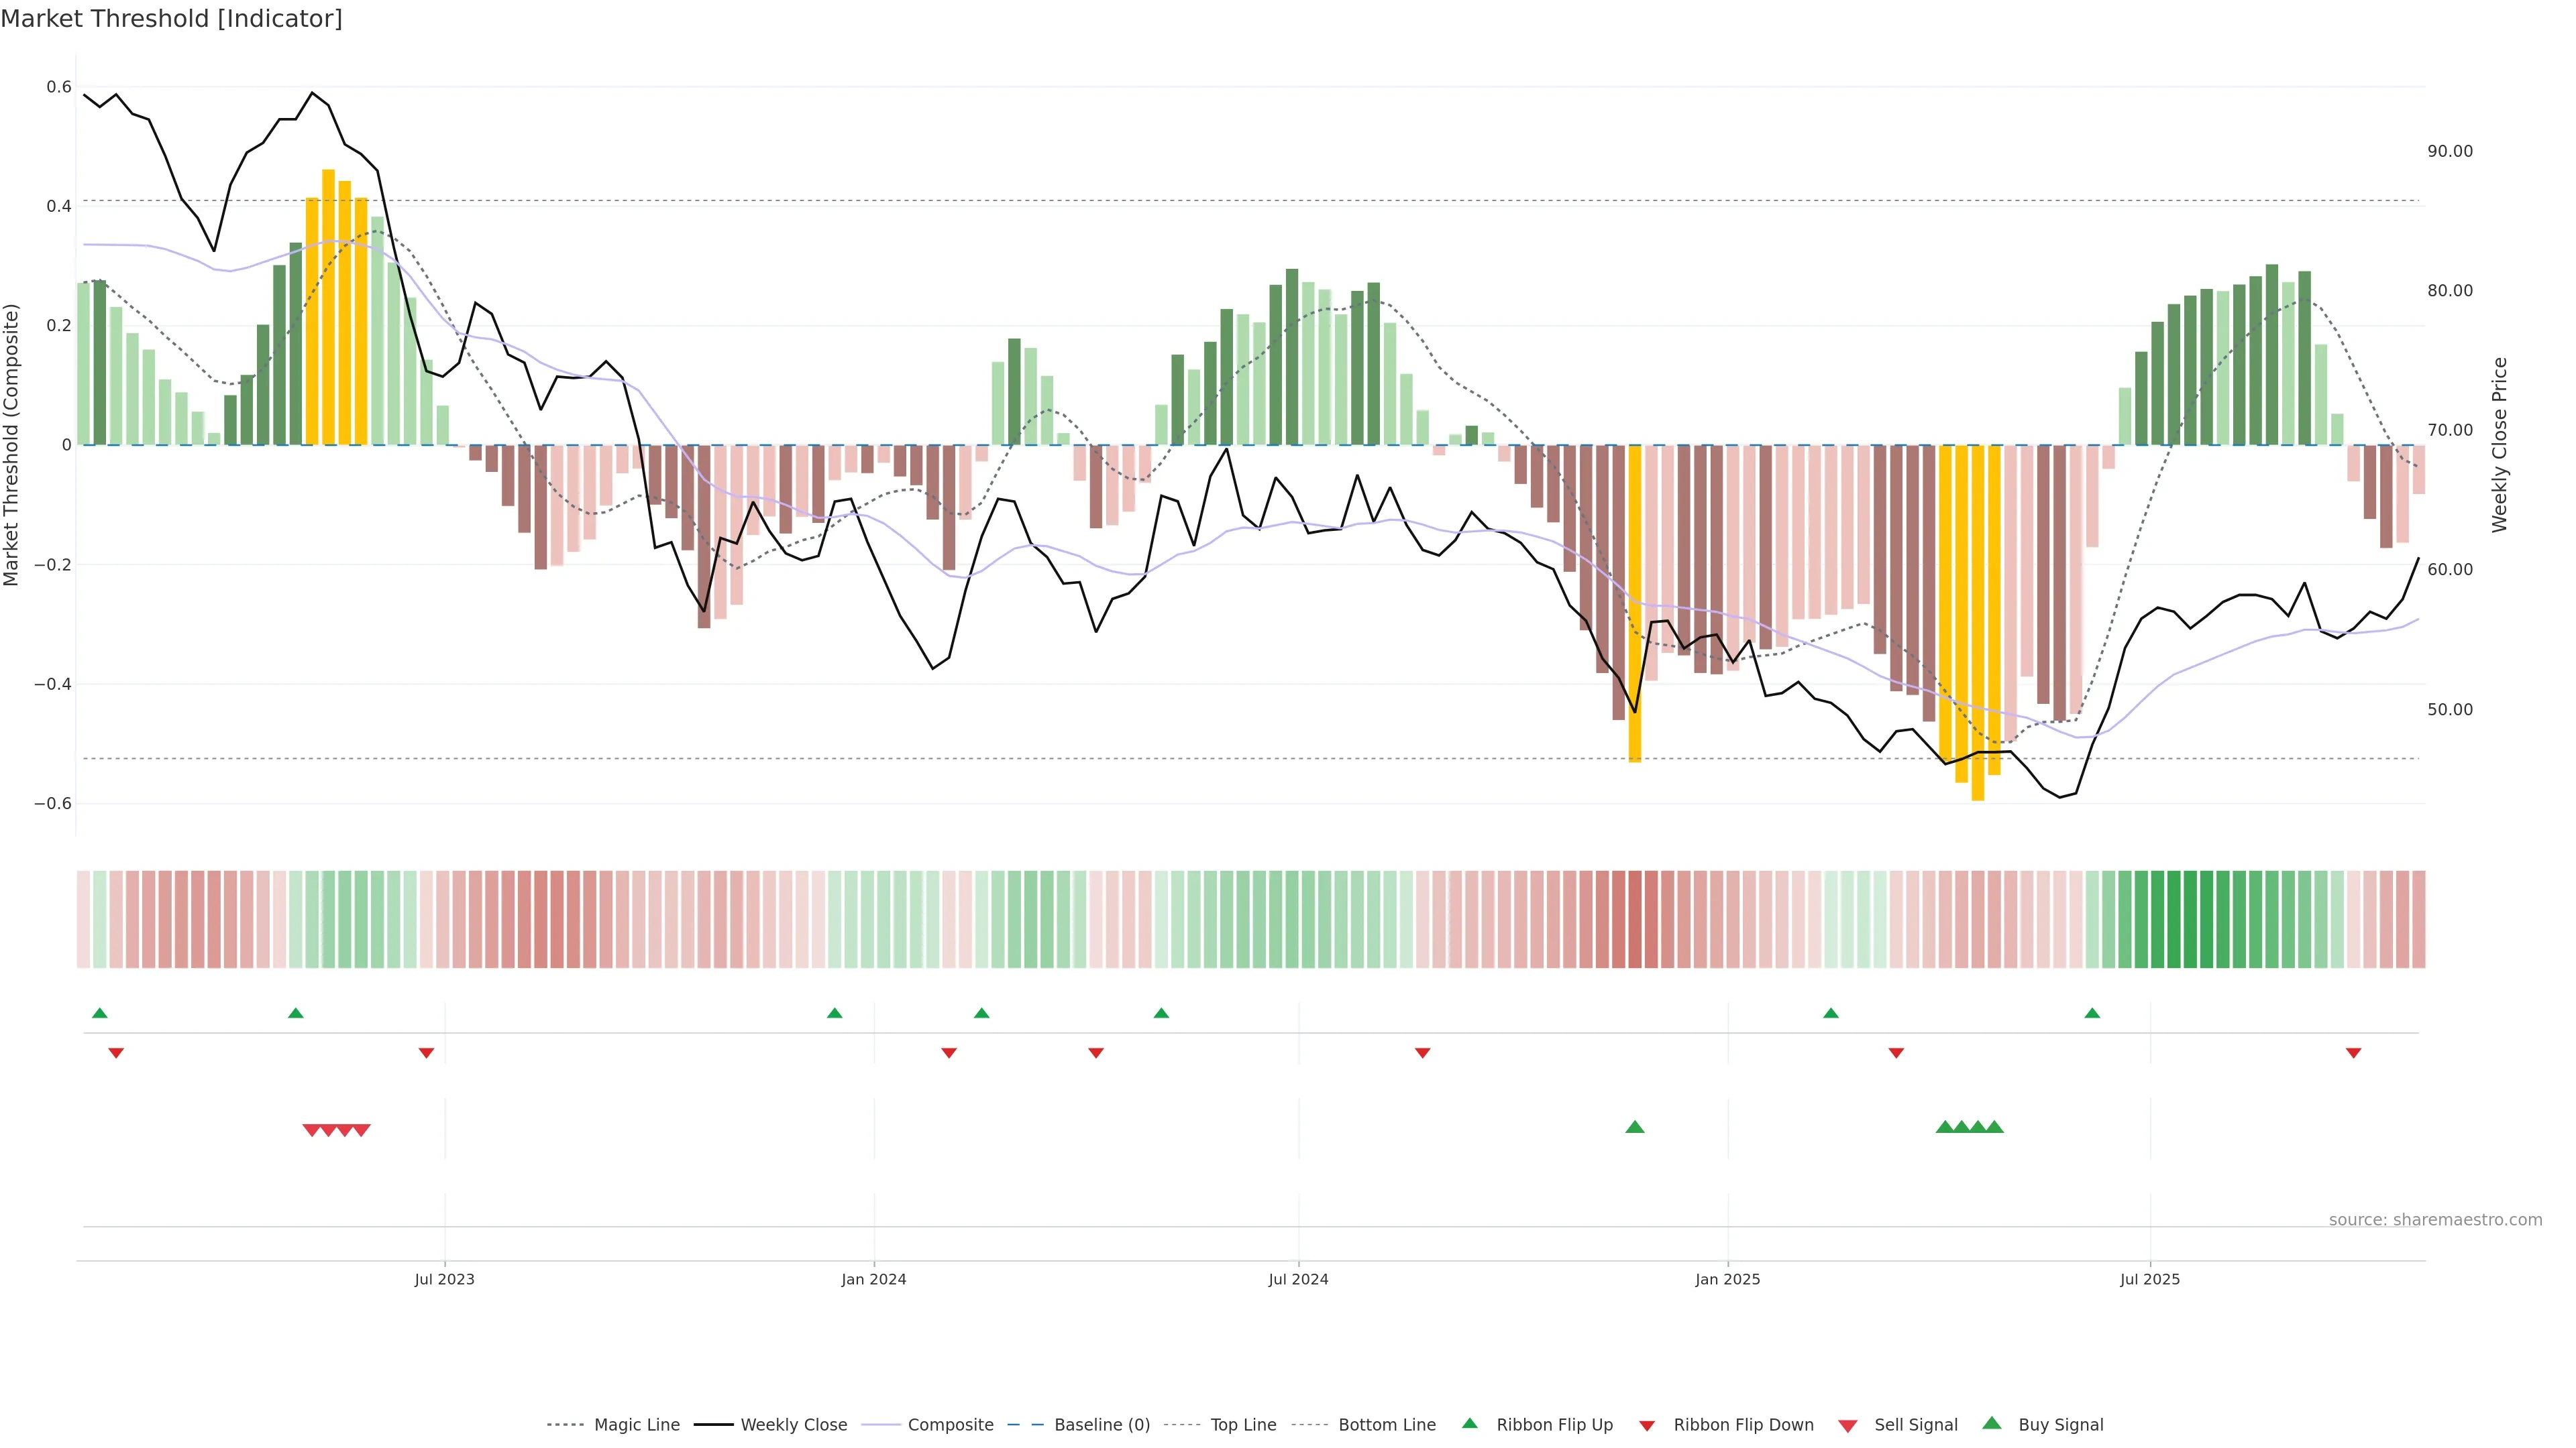Viewport: 2576px width, 1448px height.
Task: Click the Market Threshold [Indicator] chart title
Action: [x=171, y=19]
